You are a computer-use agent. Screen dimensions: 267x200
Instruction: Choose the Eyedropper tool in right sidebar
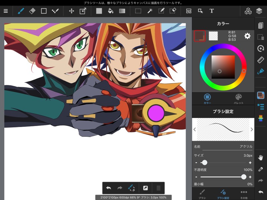pos(261,169)
